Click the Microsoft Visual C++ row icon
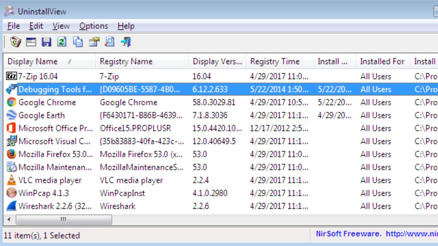Viewport: 438px width, 246px height. coord(12,141)
